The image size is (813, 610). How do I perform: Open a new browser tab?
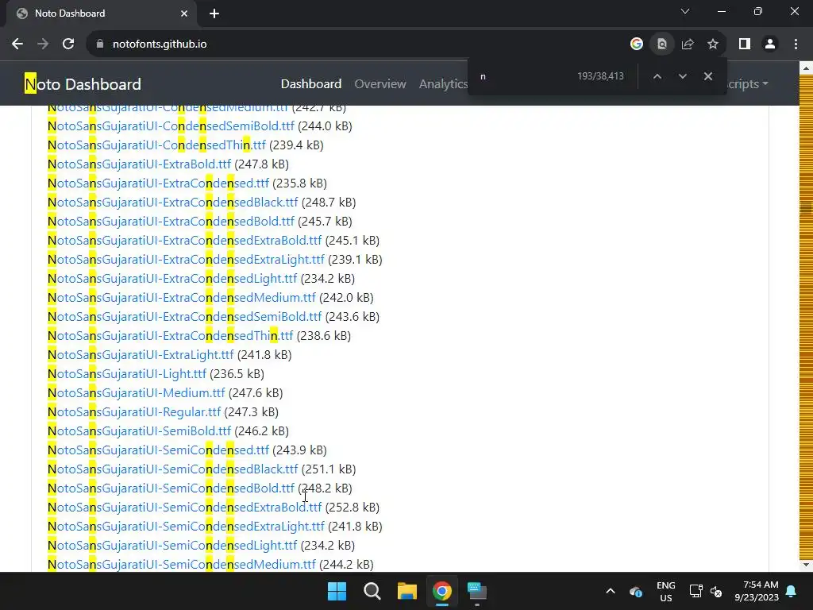214,14
